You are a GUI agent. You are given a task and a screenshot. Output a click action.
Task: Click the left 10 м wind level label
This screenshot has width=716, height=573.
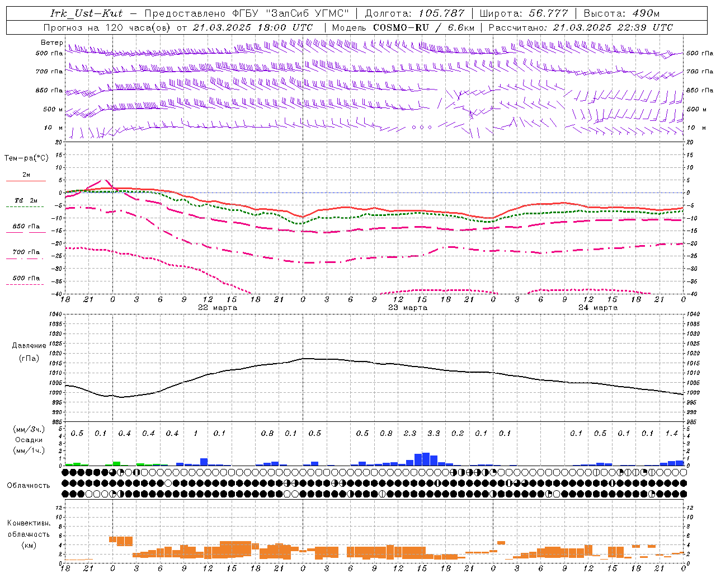pos(53,128)
